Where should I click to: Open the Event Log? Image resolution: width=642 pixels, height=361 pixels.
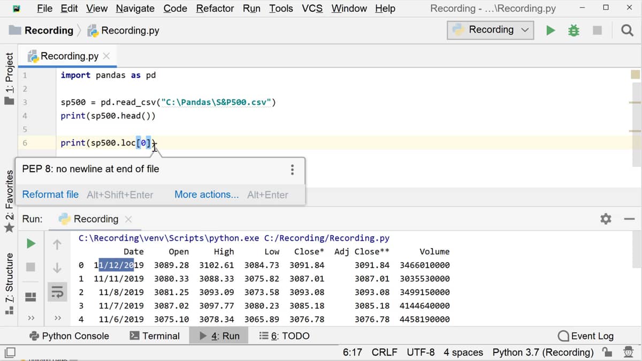585,336
